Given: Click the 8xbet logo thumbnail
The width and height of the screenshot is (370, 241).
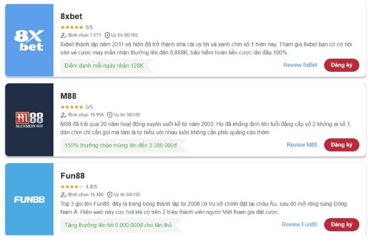Looking at the screenshot, I should (x=29, y=40).
